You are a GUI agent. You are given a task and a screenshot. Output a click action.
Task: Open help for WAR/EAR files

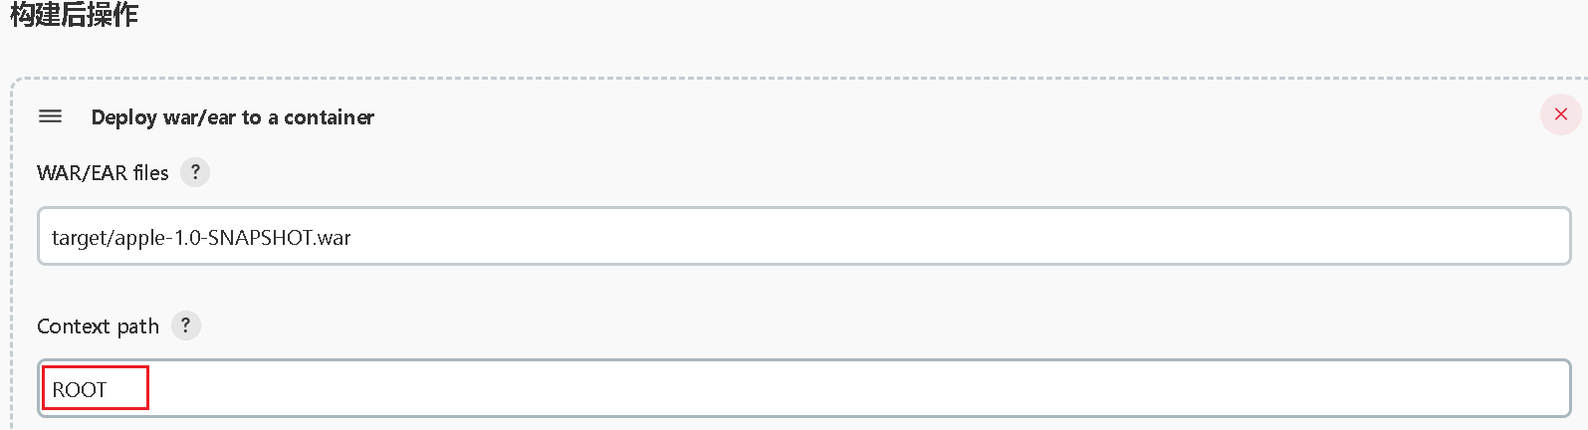tap(195, 172)
